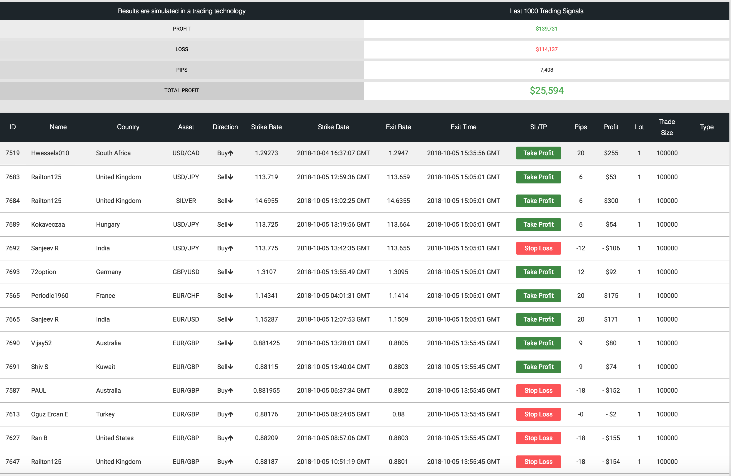Click the LOSS value $114,137
Screen dimensions: 731x476
(x=547, y=50)
